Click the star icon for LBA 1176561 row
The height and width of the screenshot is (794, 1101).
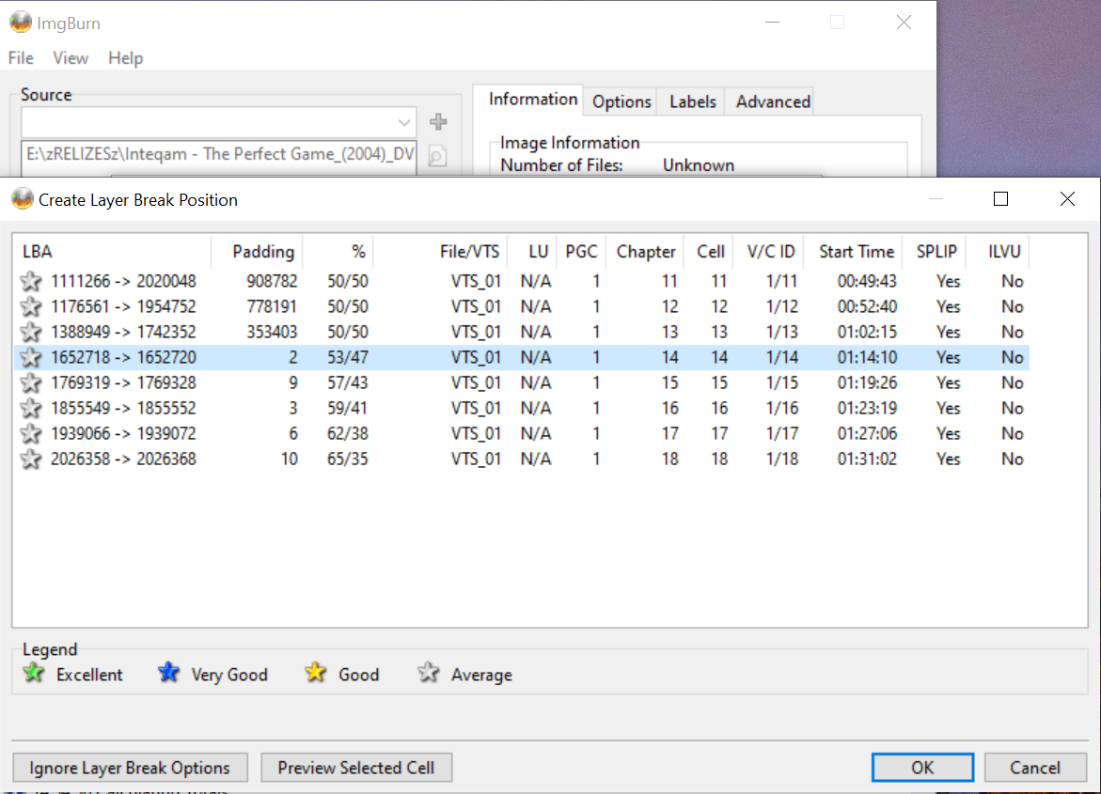(x=31, y=306)
